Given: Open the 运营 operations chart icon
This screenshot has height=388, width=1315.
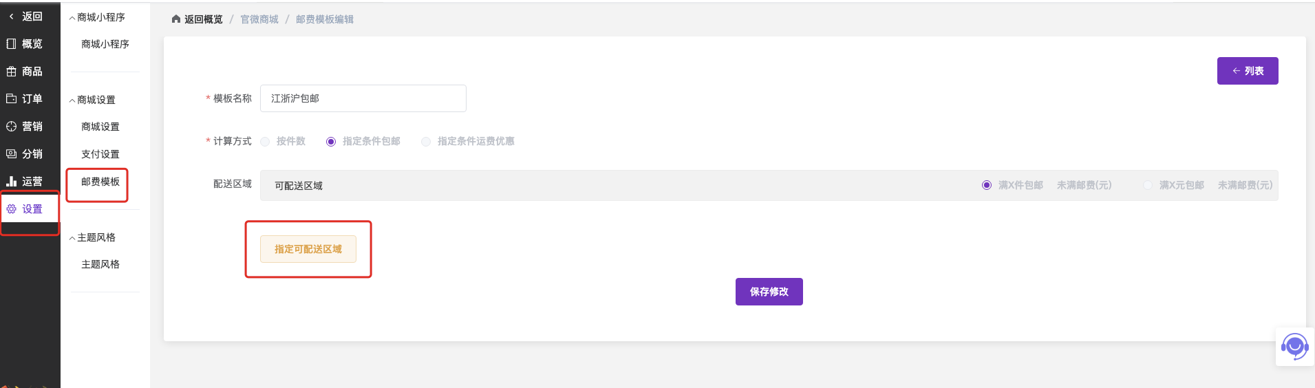Looking at the screenshot, I should click(11, 182).
